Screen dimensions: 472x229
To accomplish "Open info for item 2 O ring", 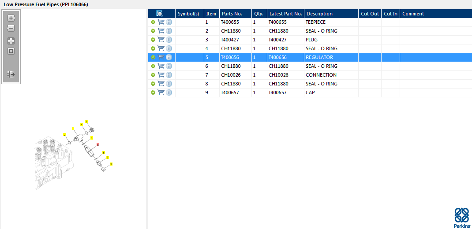I will coord(169,31).
